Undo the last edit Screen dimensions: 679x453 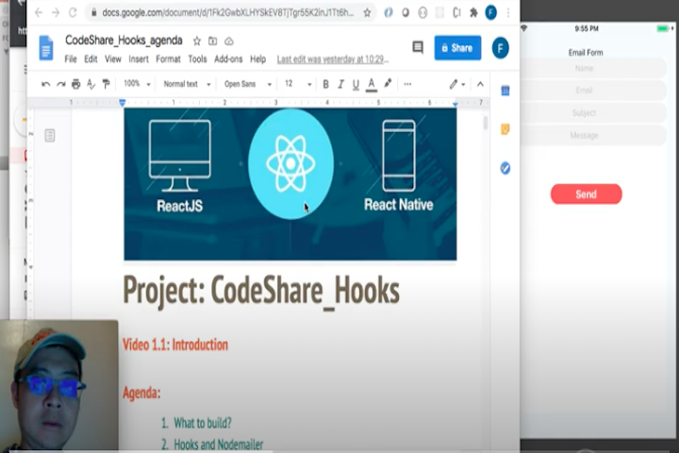[45, 84]
